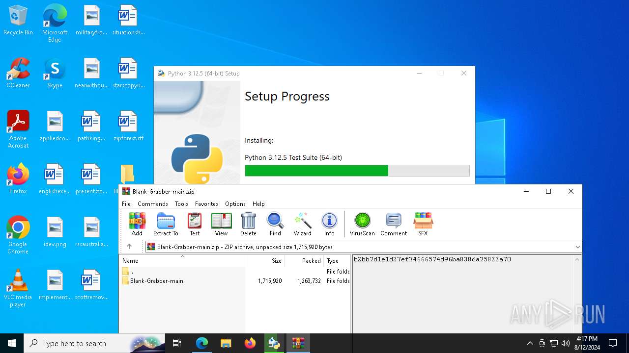Image resolution: width=629 pixels, height=353 pixels.
Task: Open the Find tool in WinRAR
Action: point(275,225)
